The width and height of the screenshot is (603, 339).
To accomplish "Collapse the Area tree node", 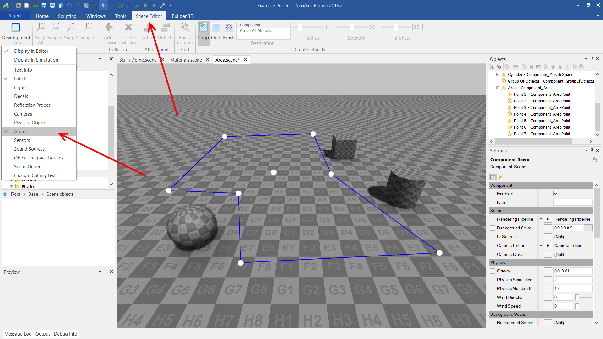I will (497, 88).
